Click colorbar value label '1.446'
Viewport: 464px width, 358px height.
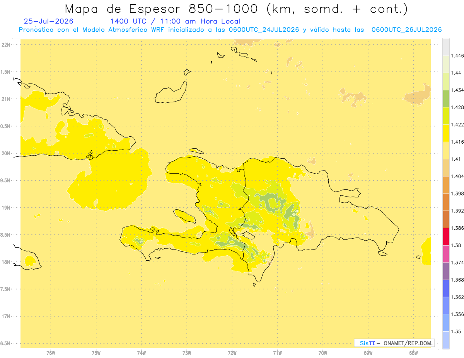(x=457, y=56)
